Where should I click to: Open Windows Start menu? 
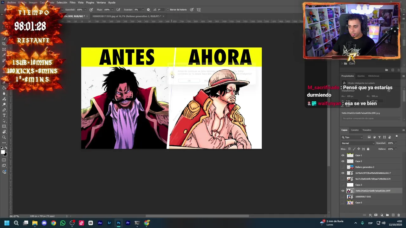(x=7, y=223)
